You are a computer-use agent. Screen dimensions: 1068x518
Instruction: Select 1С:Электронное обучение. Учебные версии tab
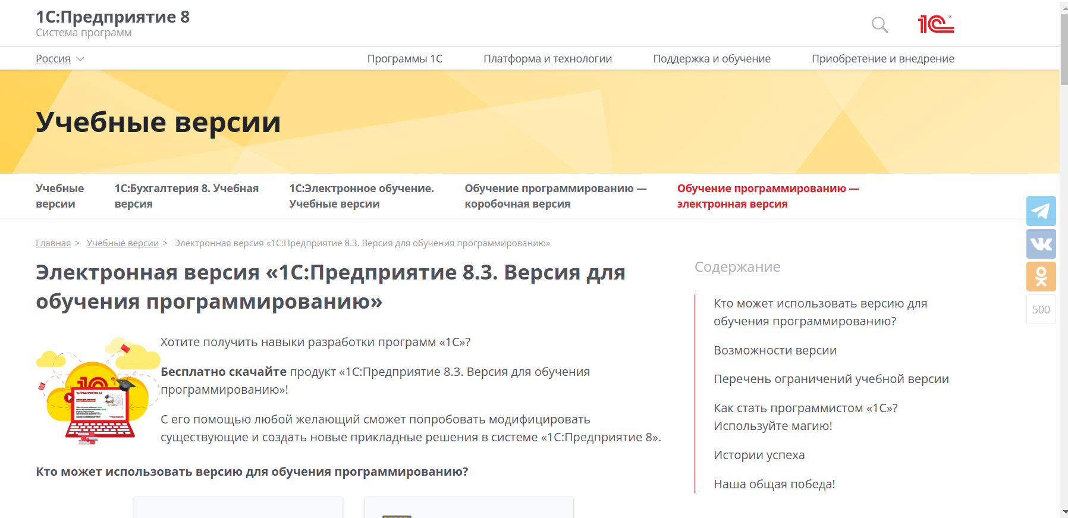click(x=362, y=196)
